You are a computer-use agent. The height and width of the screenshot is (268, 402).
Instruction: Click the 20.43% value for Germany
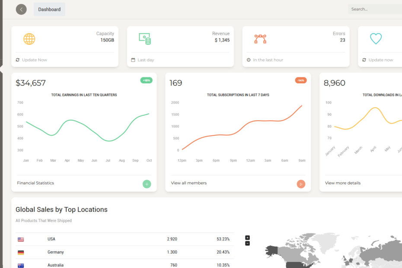click(x=223, y=252)
